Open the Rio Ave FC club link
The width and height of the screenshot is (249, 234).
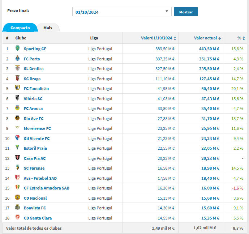click(34, 119)
